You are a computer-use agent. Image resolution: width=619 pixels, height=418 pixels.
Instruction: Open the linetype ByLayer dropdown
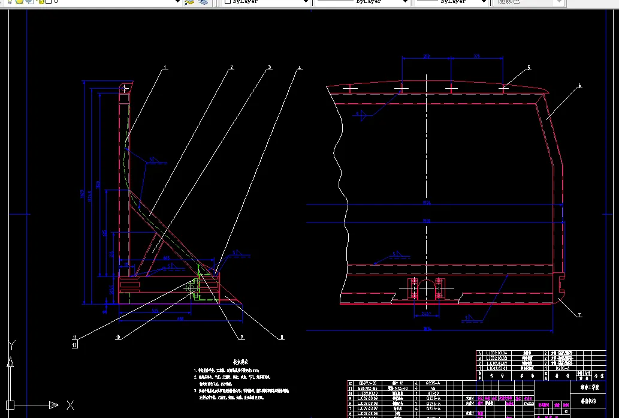(362, 2)
